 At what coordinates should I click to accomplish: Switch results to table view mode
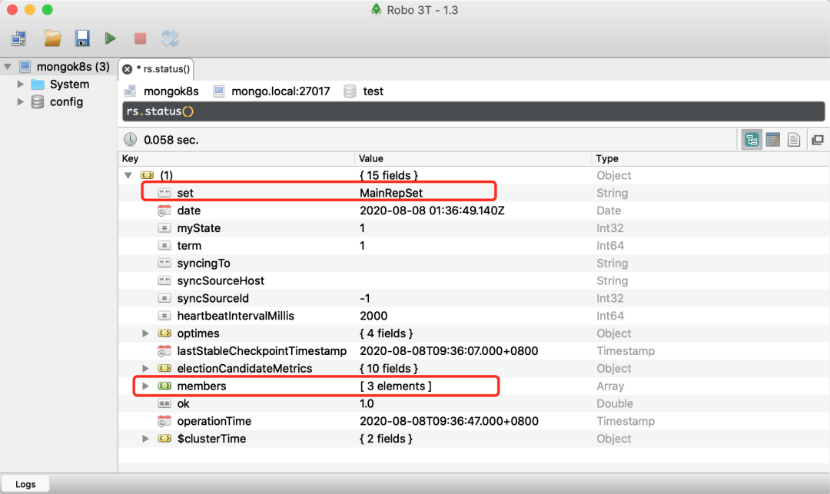coord(773,140)
